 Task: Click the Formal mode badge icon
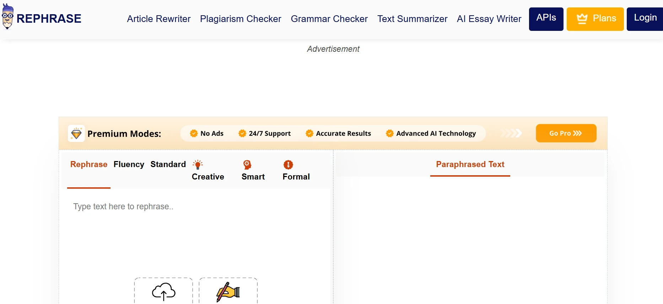[x=288, y=165]
